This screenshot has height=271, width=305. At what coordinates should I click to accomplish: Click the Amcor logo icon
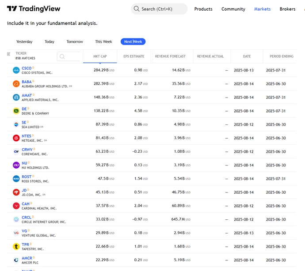16,260
